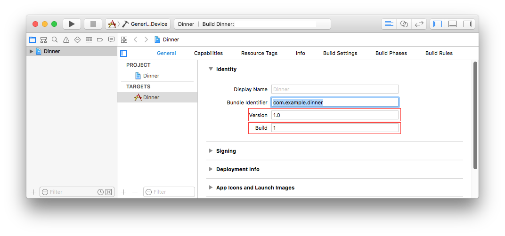Toggle the Debug area panel
Viewport: 505px width, 236px height.
[452, 24]
